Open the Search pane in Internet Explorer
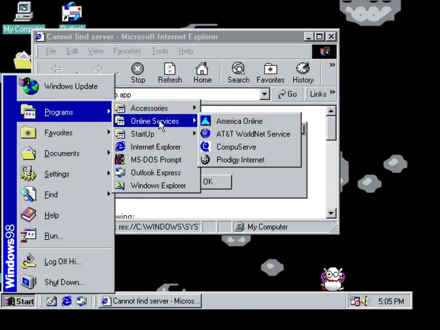440x330 pixels. (238, 73)
